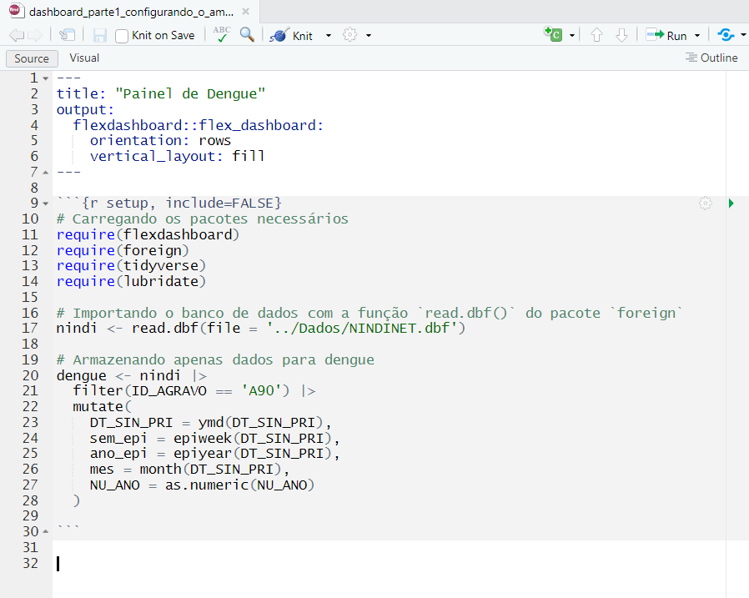Insert a new code chunk

pyautogui.click(x=553, y=34)
